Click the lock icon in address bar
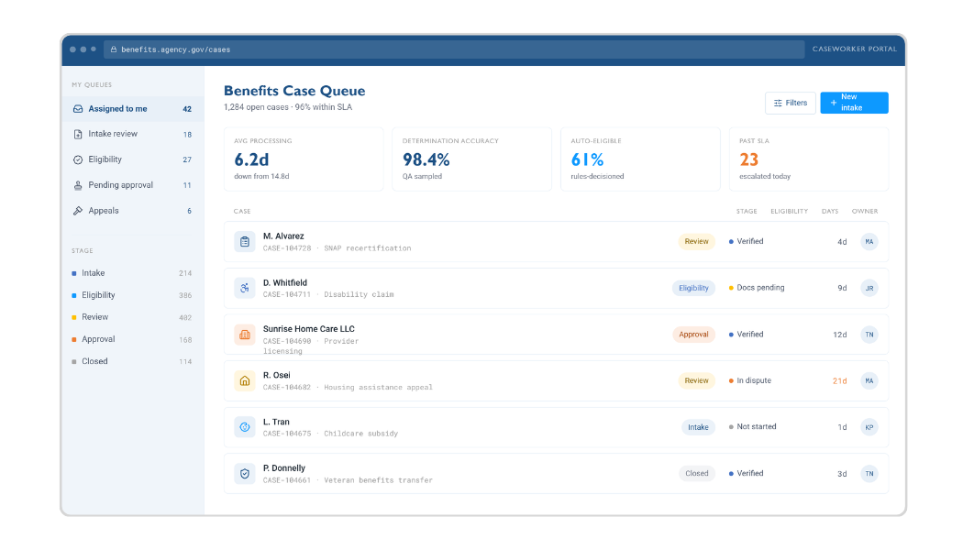Screen dimensions: 963x550 [114, 49]
